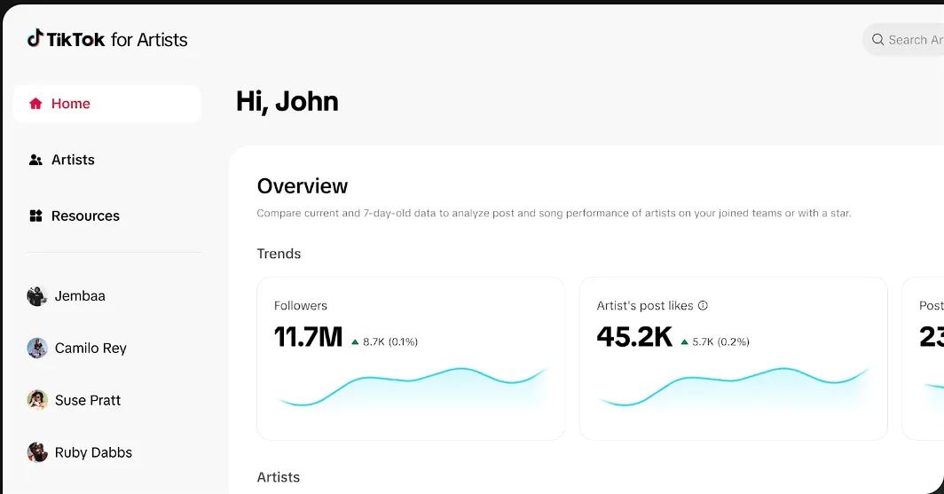This screenshot has height=494, width=944.
Task: Click the Home house icon
Action: click(35, 104)
